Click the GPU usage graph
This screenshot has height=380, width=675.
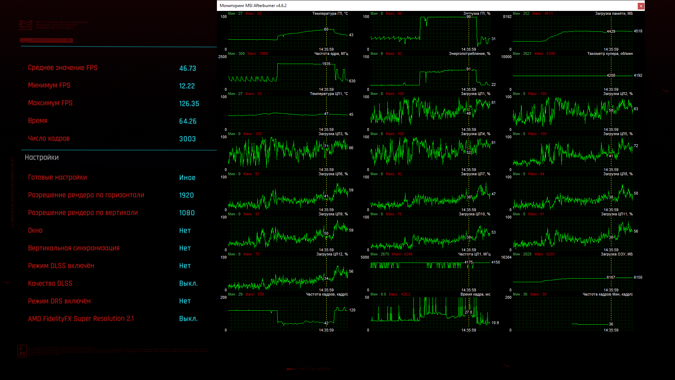430,33
